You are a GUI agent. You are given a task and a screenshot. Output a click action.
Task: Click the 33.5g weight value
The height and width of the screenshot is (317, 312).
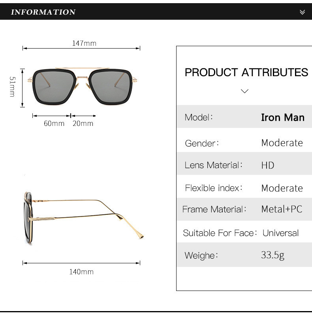pyautogui.click(x=272, y=255)
